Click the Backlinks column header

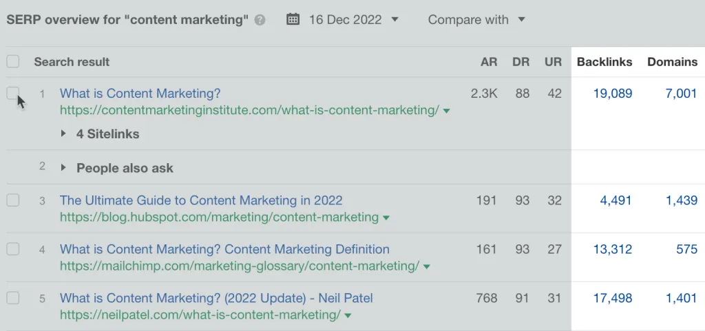[604, 62]
